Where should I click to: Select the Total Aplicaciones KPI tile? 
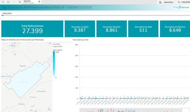[32, 29]
